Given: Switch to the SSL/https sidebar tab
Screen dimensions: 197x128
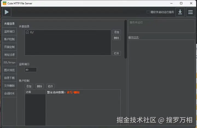Looking at the screenshot, I should (x=10, y=63).
